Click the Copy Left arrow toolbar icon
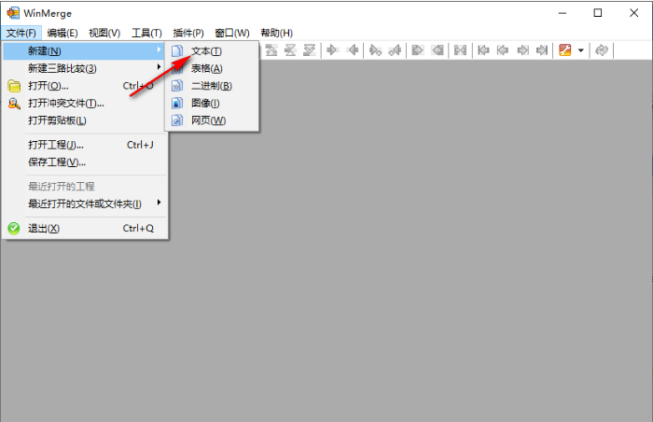Screen dimensions: 653x422 pos(353,50)
